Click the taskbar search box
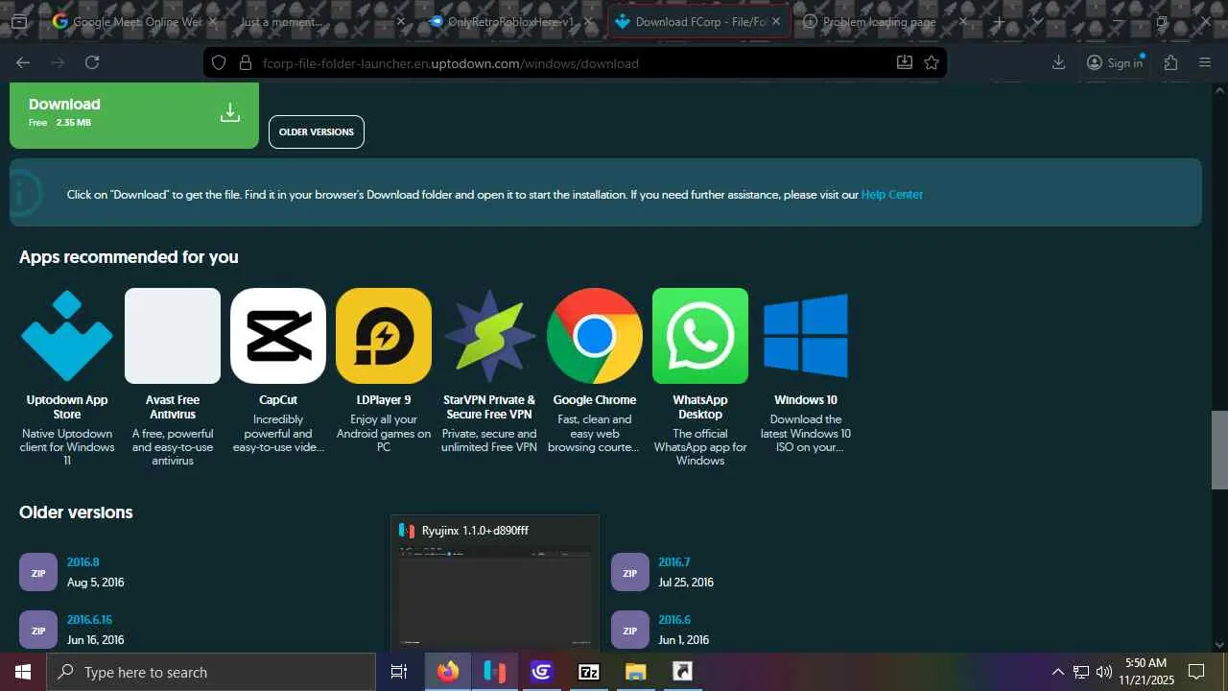This screenshot has height=691, width=1228. 211,672
